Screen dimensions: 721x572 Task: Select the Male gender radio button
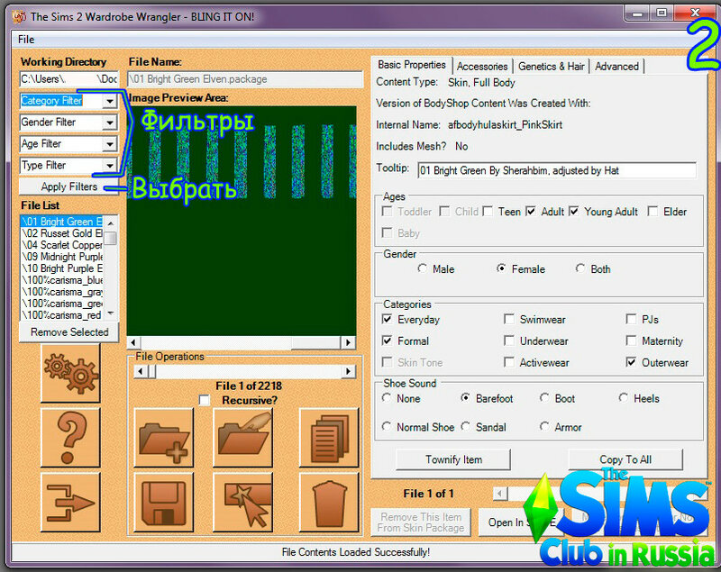422,268
